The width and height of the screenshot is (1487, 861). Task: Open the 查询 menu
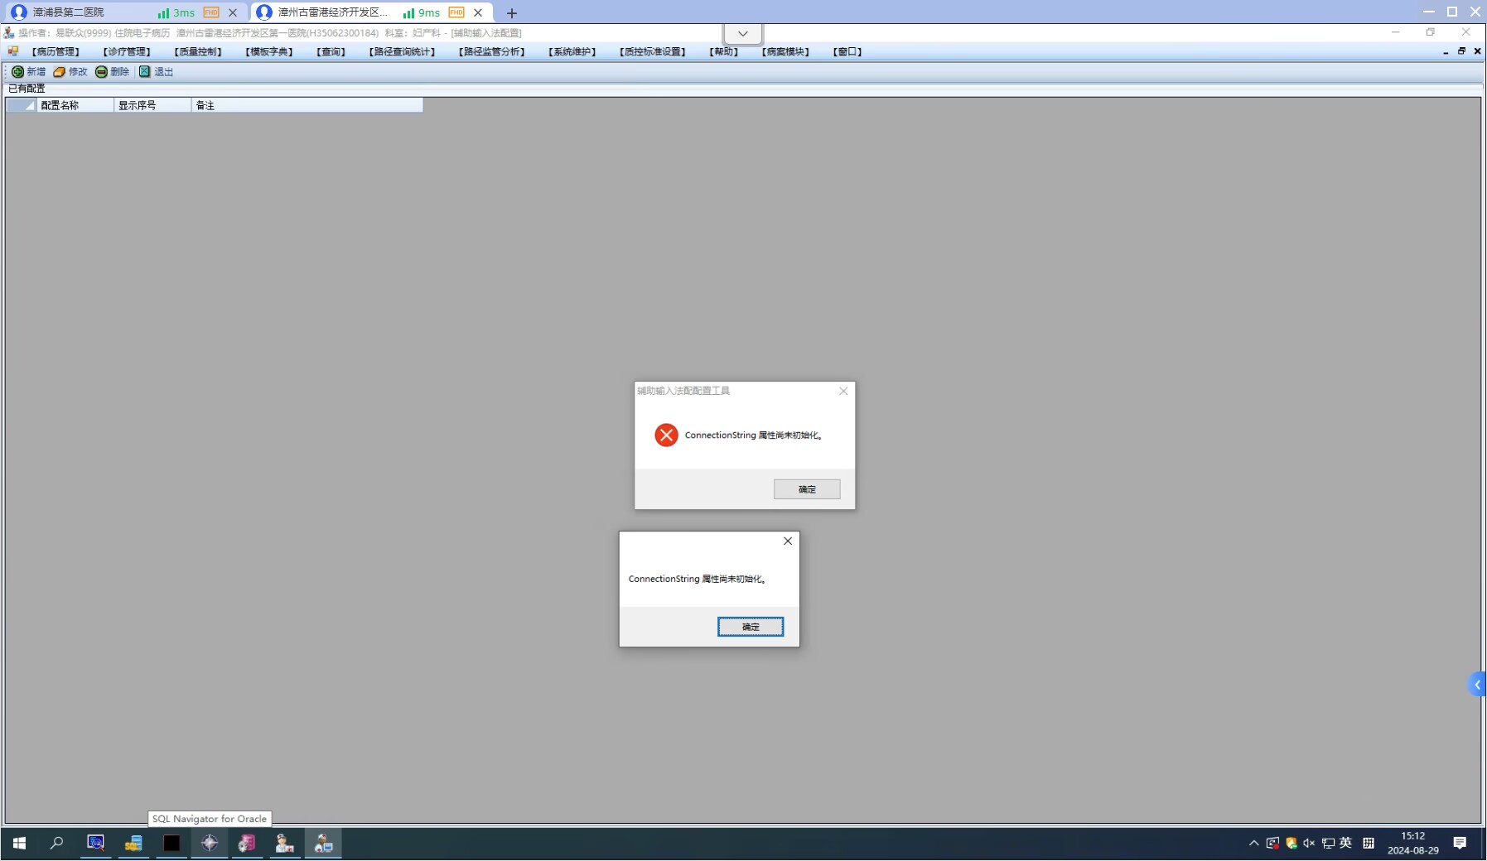click(331, 51)
